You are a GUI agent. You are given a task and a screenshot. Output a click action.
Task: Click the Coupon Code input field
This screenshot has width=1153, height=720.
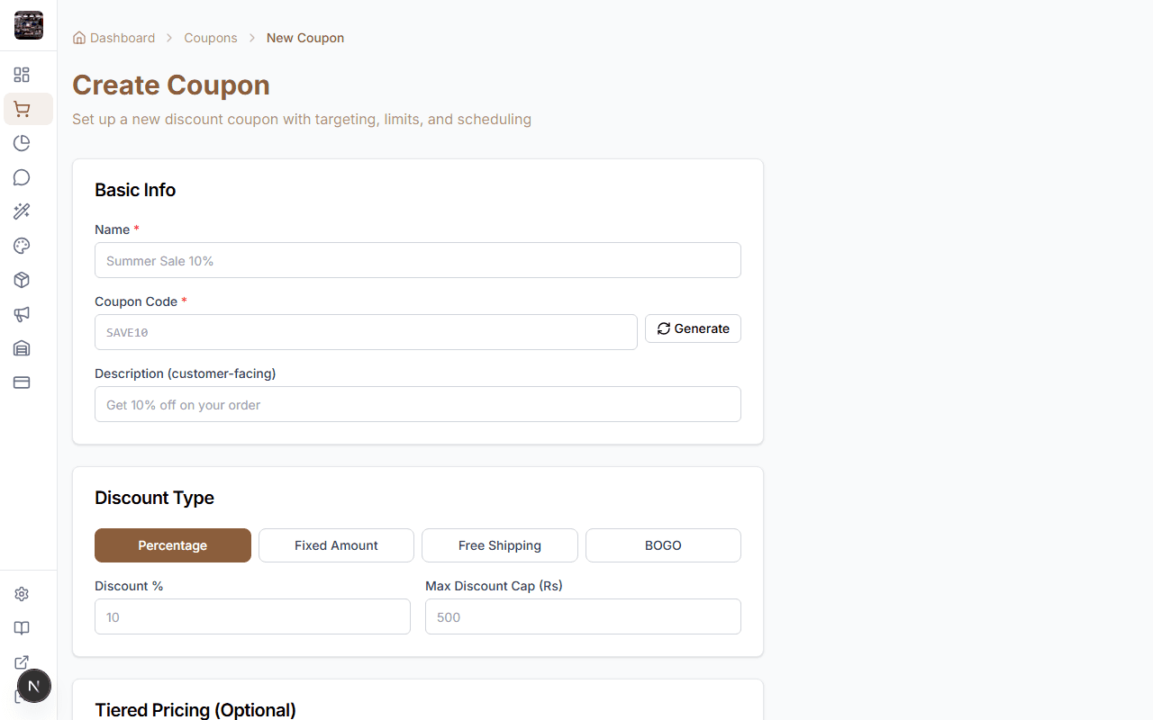click(366, 332)
